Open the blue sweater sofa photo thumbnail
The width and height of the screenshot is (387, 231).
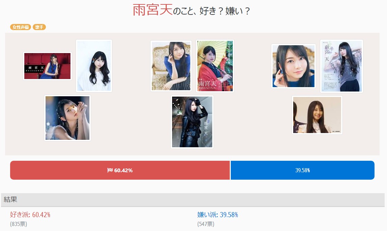(171, 66)
